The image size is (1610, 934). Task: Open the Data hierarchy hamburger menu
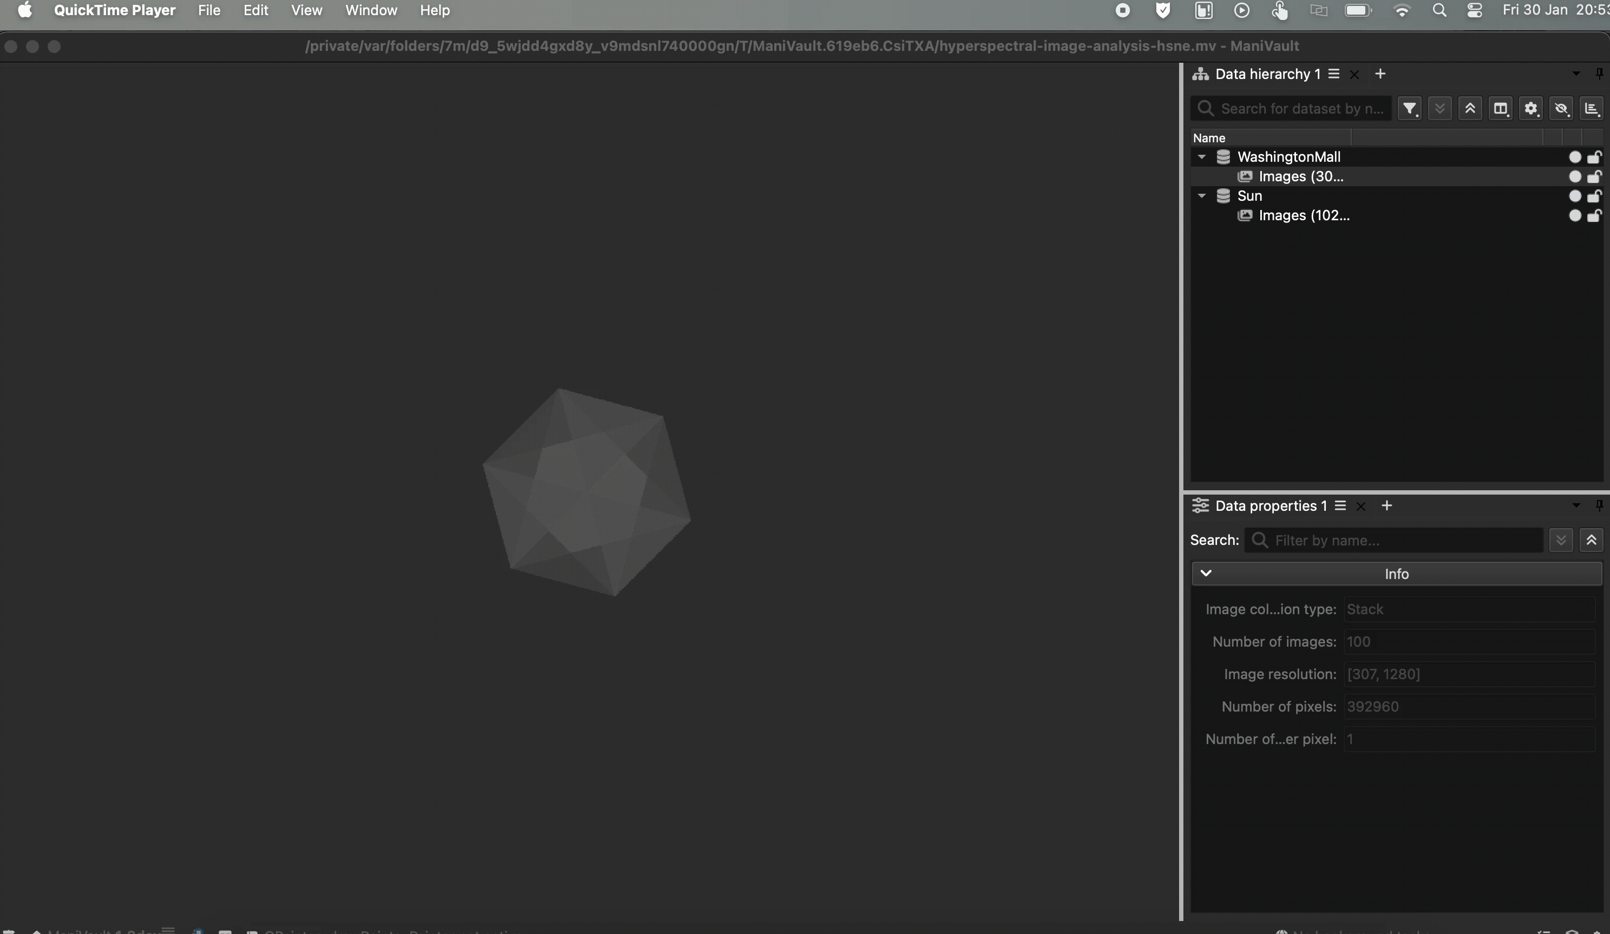[1334, 74]
